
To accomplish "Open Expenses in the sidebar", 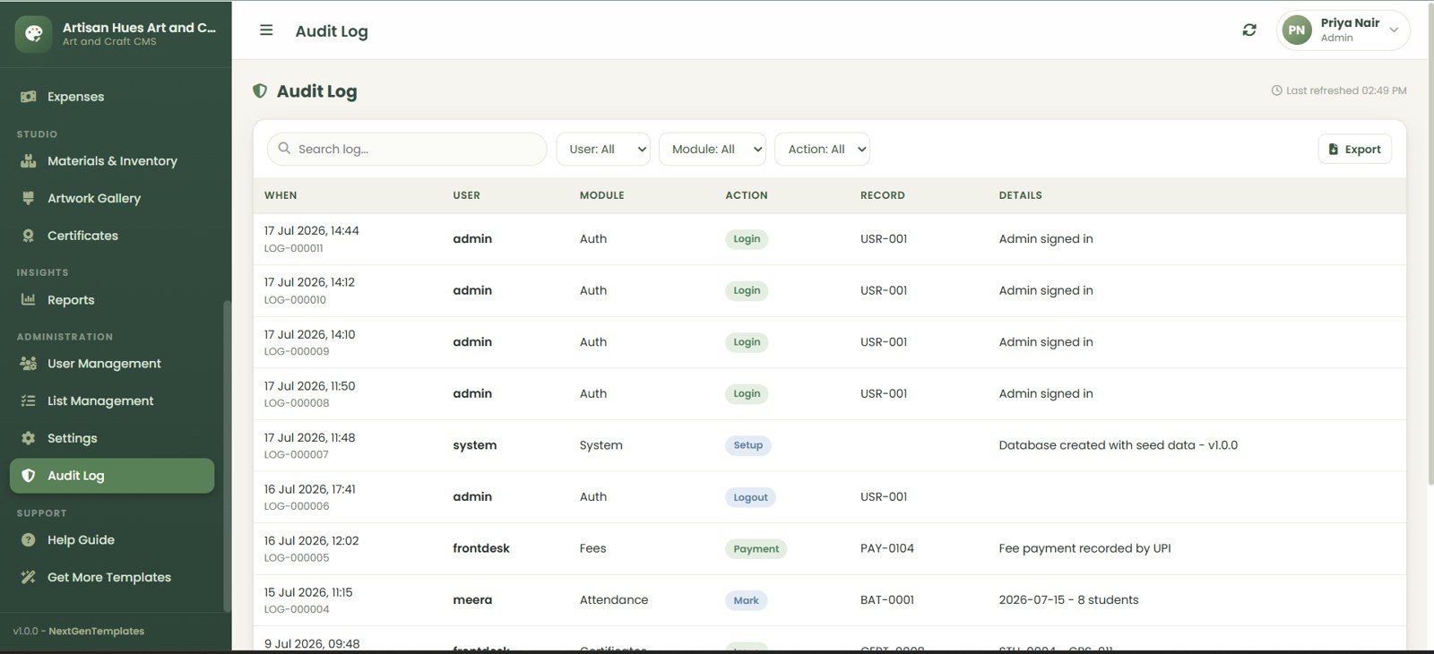I will [112, 97].
